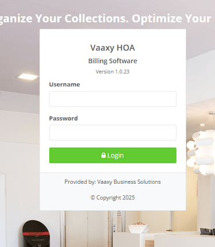215x247 pixels.
Task: Click the copyright symbol in footer
Action: point(93,198)
